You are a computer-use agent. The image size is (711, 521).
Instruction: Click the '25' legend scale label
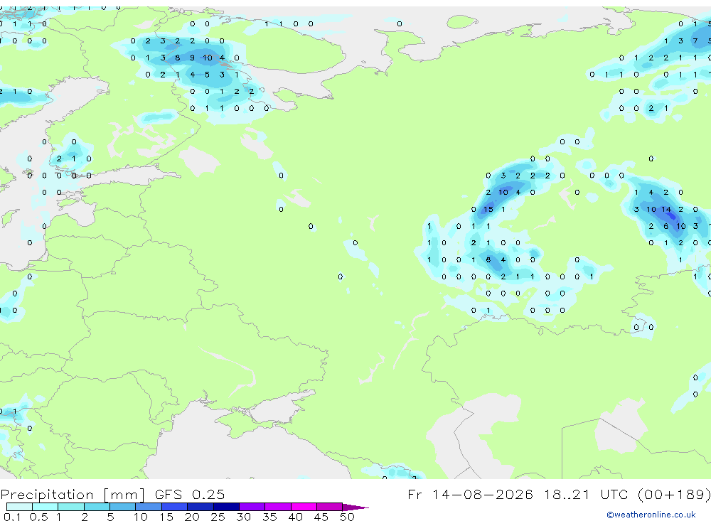pyautogui.click(x=218, y=517)
